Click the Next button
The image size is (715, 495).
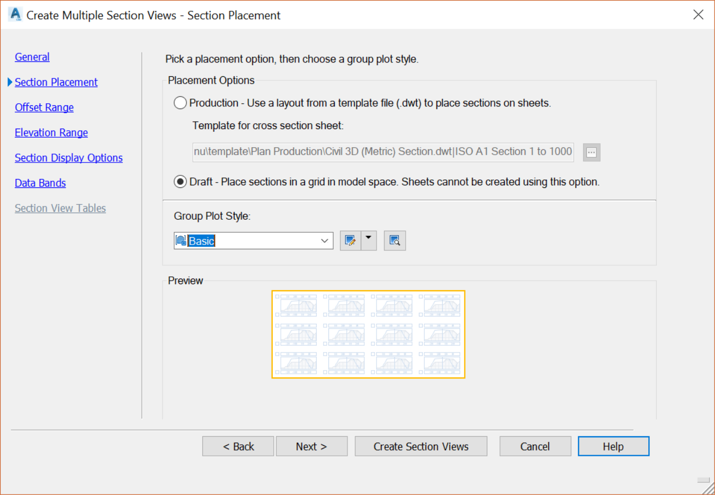(311, 446)
